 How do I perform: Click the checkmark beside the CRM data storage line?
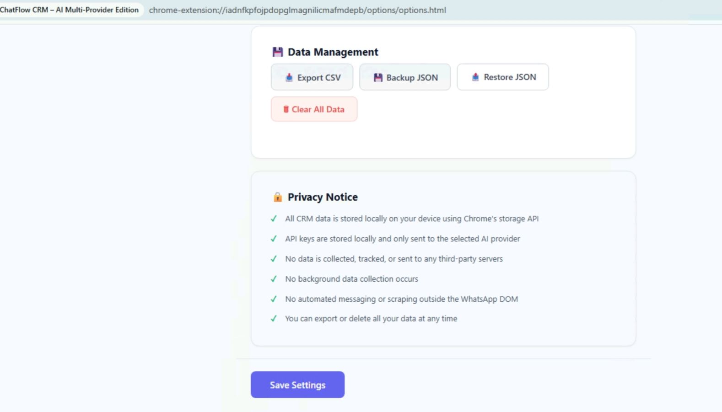pyautogui.click(x=274, y=219)
